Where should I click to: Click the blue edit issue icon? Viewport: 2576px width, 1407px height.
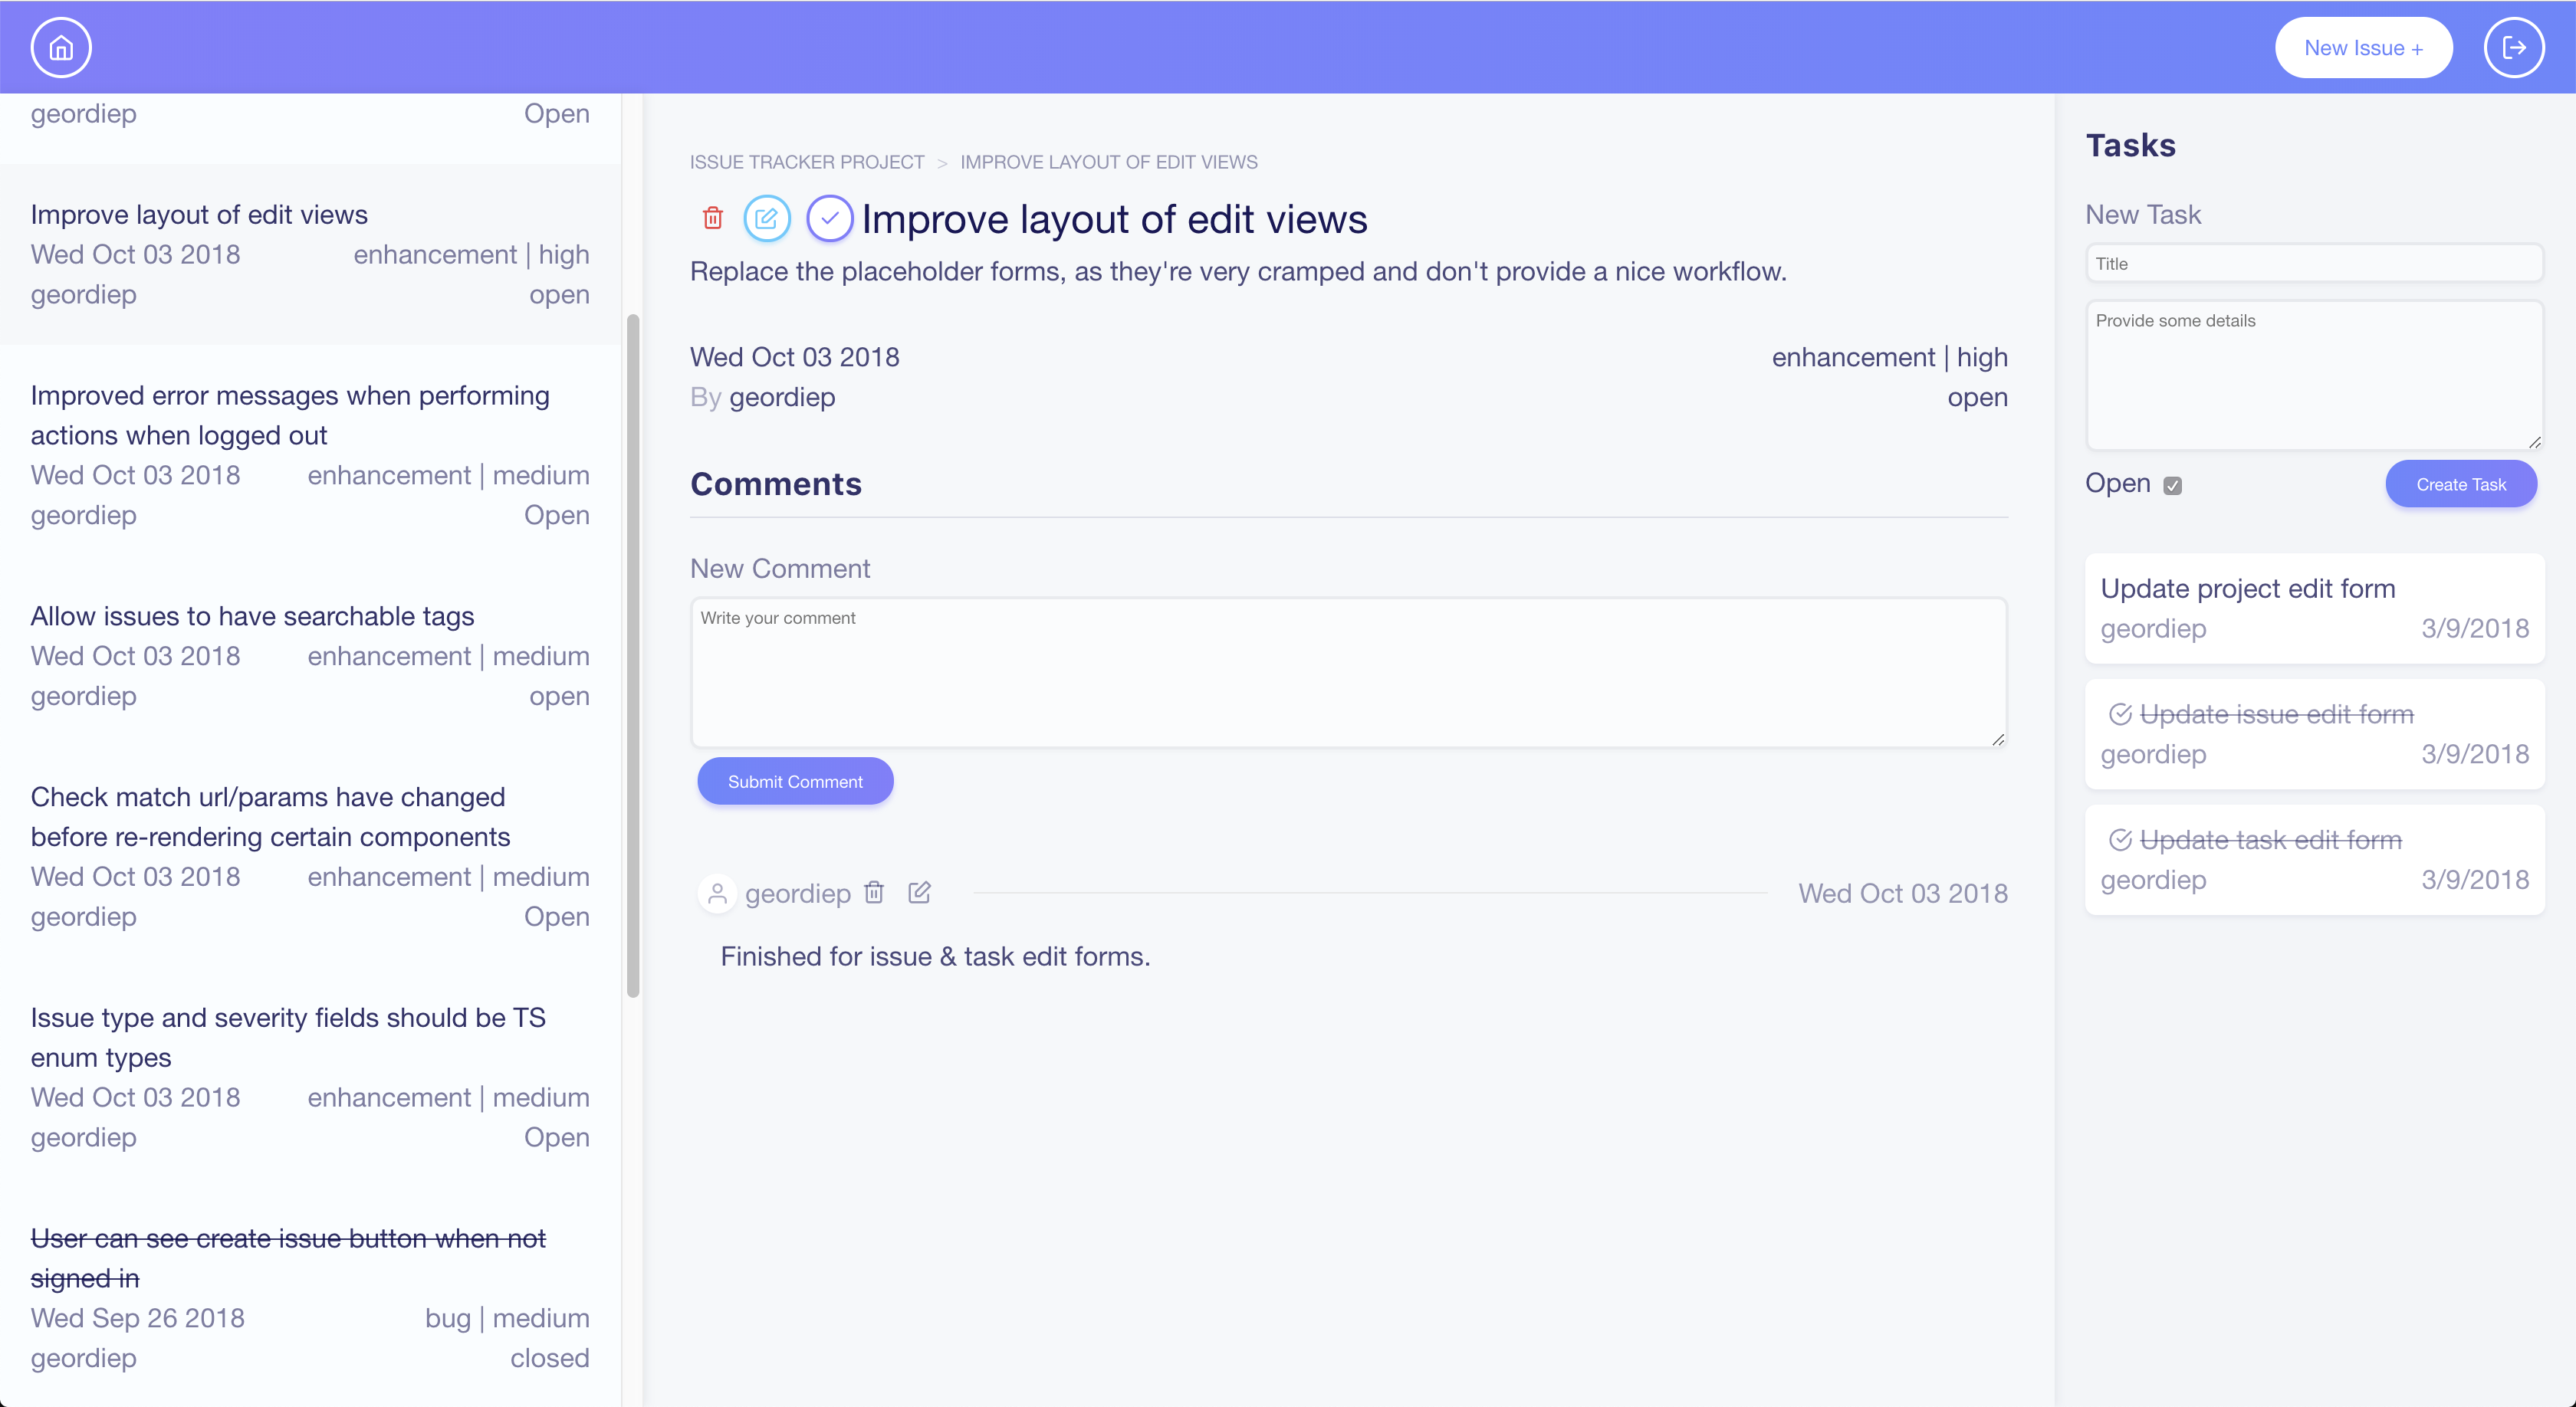click(x=767, y=218)
